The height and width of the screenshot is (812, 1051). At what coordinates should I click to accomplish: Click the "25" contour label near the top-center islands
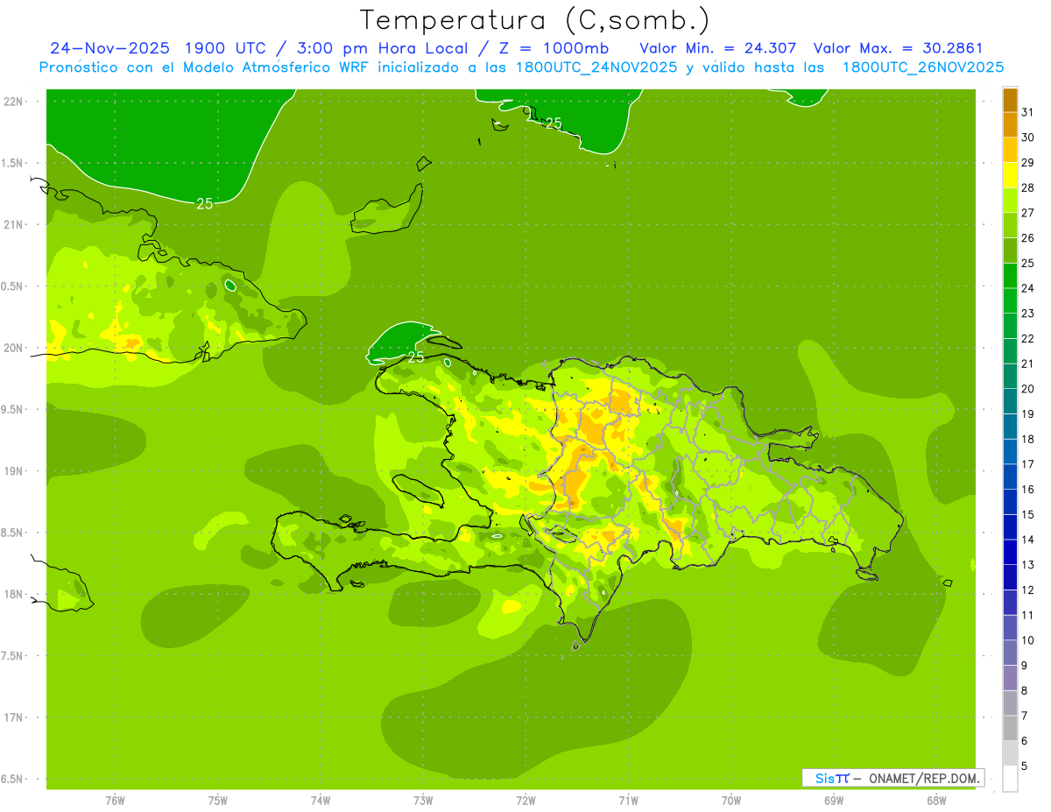(554, 124)
